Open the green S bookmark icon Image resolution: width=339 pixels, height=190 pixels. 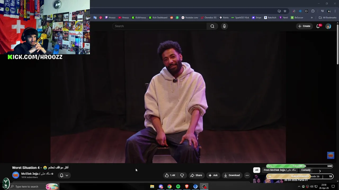pos(177,18)
